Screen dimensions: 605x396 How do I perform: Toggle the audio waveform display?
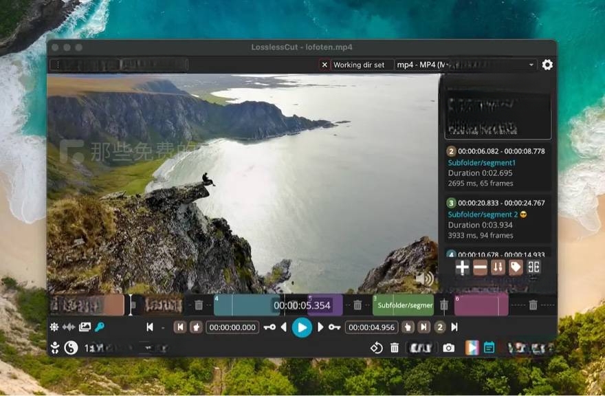click(69, 327)
